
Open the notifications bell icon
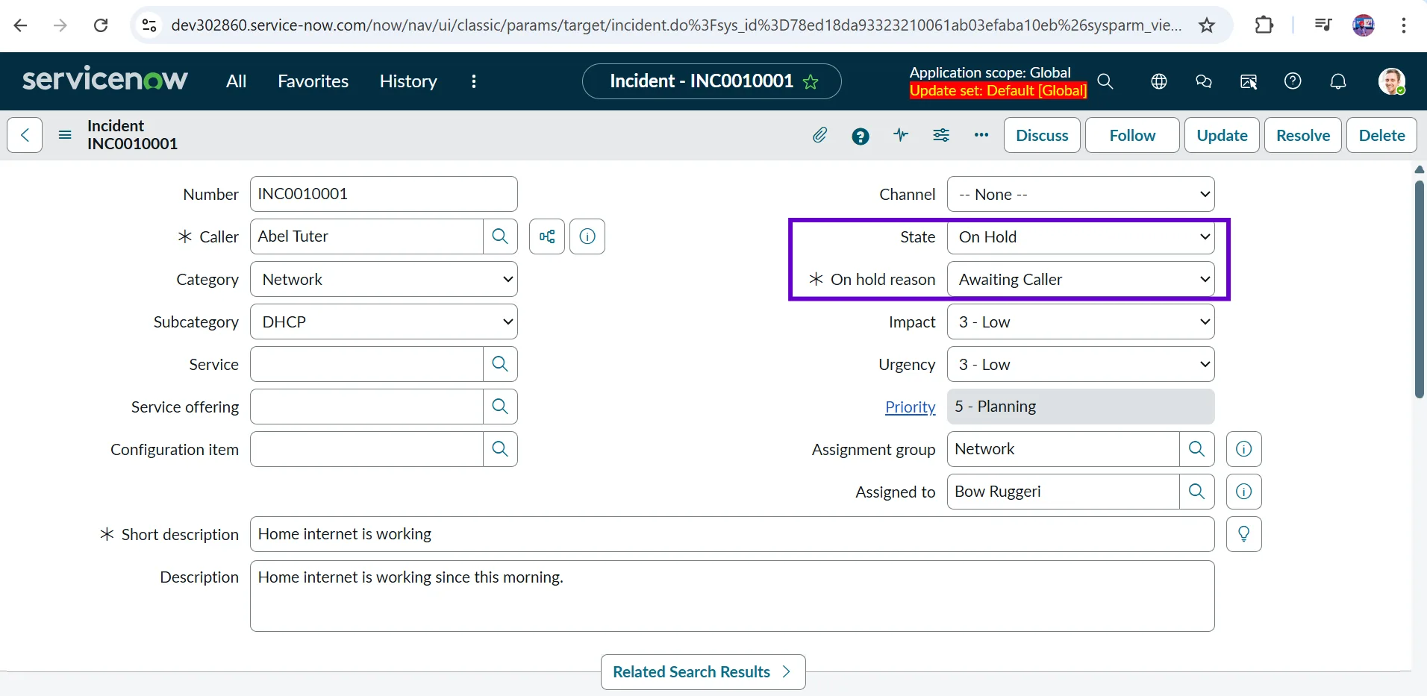click(1338, 81)
